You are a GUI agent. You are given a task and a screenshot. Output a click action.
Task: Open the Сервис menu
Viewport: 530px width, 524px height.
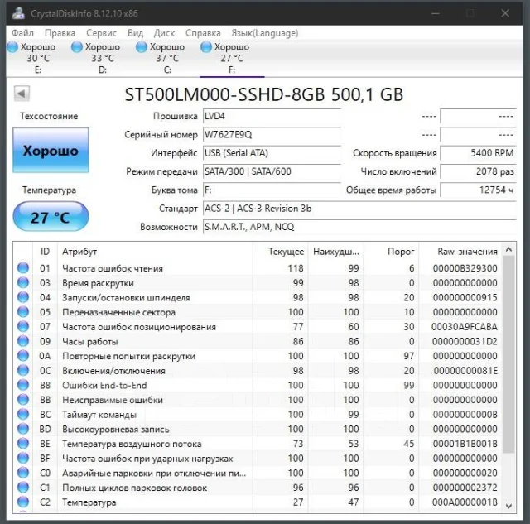[x=101, y=33]
